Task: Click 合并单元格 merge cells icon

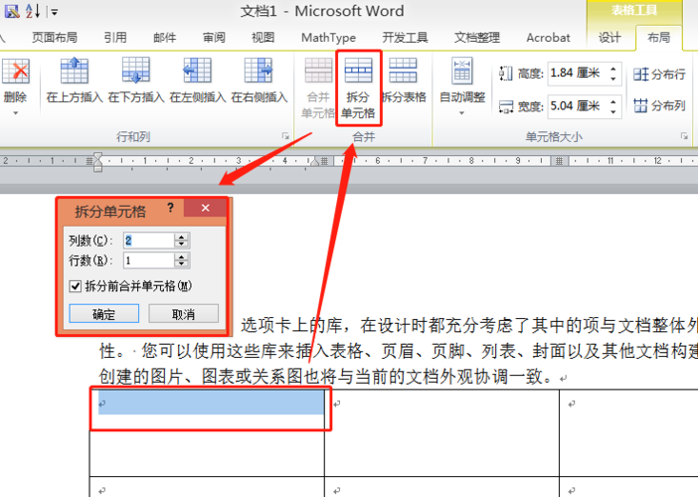Action: (318, 72)
